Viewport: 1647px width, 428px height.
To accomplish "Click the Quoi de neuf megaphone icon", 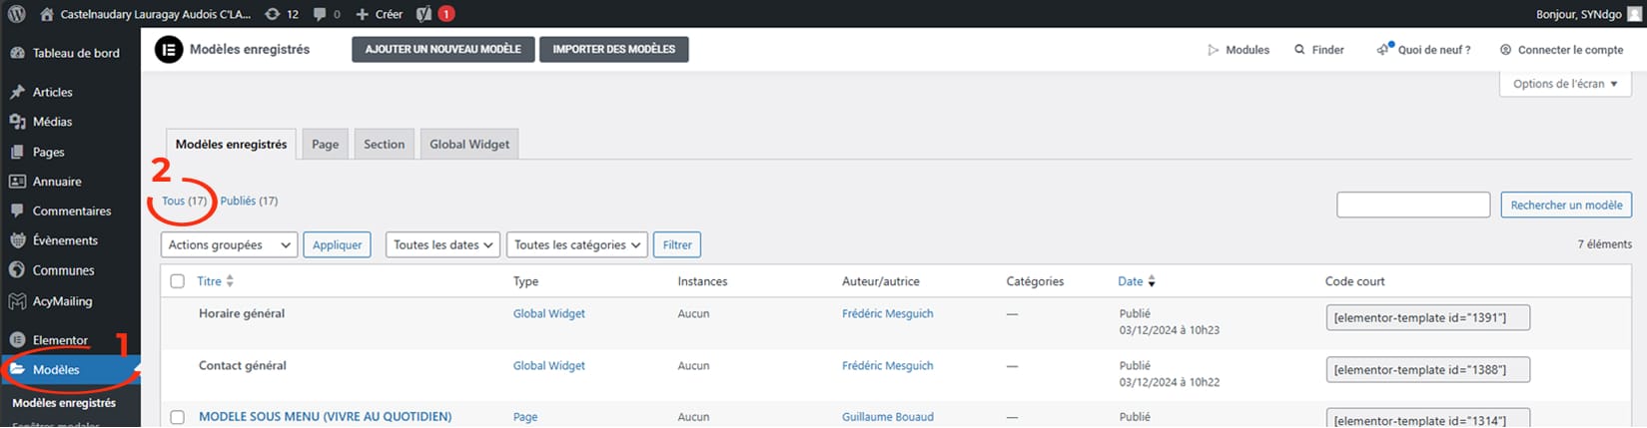I will [x=1384, y=49].
